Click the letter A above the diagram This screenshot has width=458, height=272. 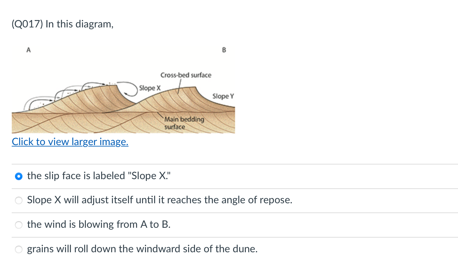click(x=28, y=50)
